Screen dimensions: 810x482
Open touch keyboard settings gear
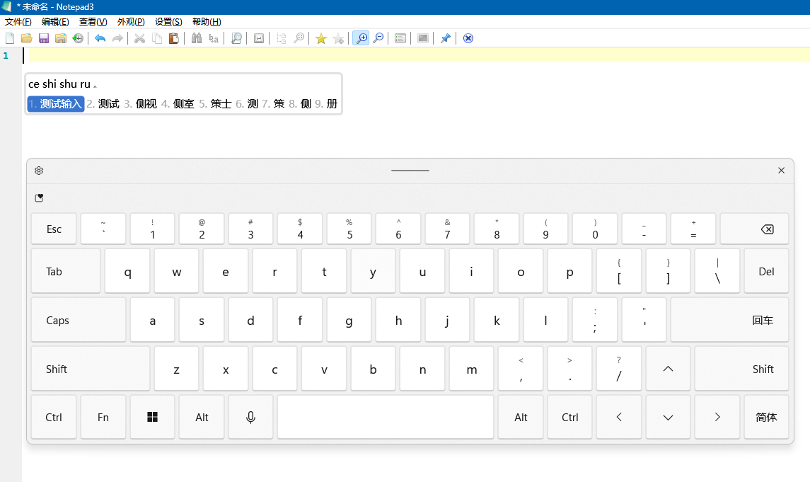click(39, 171)
